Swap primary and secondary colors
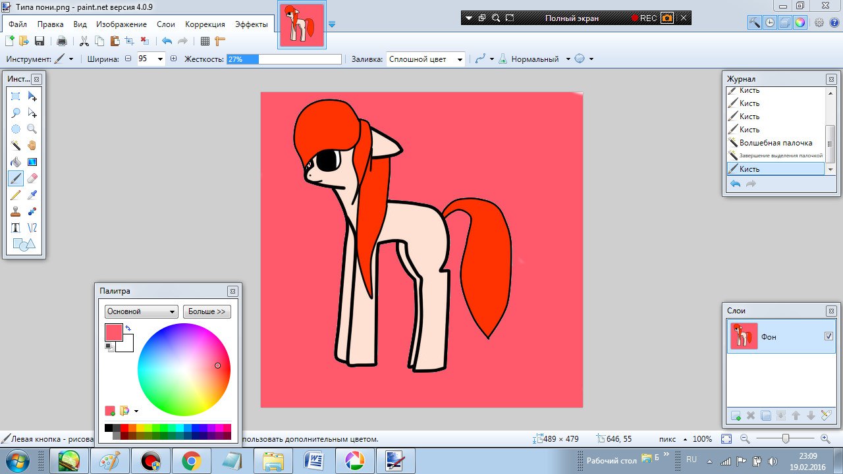The height and width of the screenshot is (474, 843). [x=128, y=328]
